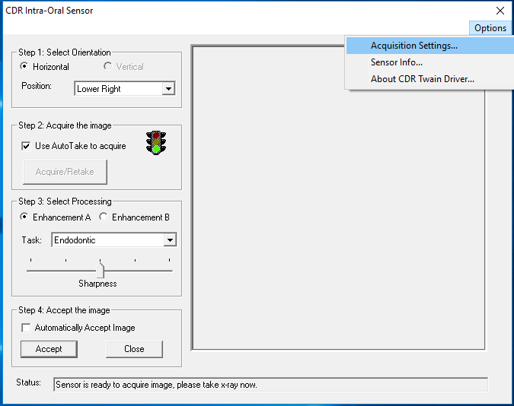
Task: Choose About CDR Twain Driver
Action: pyautogui.click(x=423, y=79)
